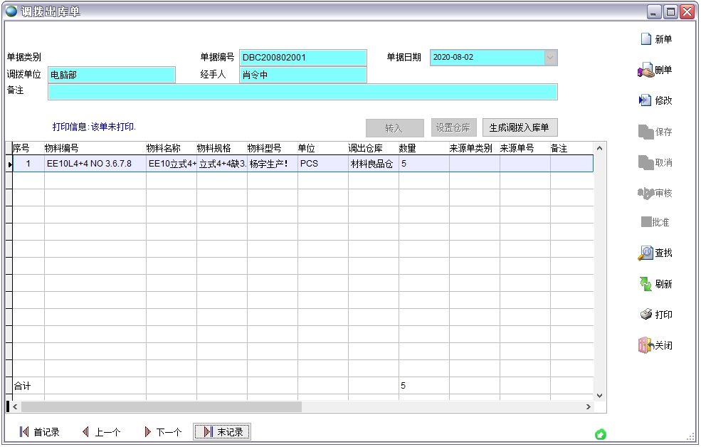701x447 pixels.
Task: Open the 单据日期 date dropdown
Action: 550,58
